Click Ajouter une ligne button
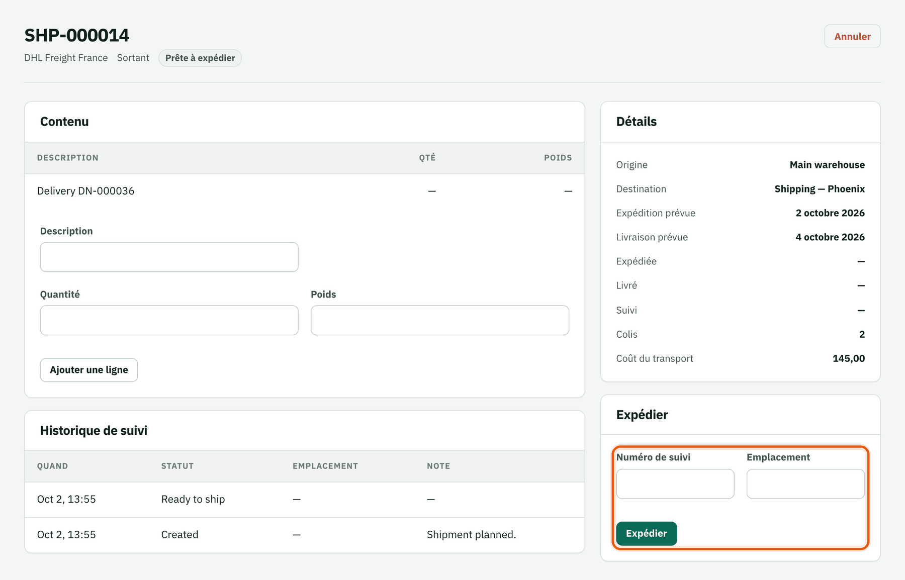Viewport: 905px width, 580px height. 89,370
